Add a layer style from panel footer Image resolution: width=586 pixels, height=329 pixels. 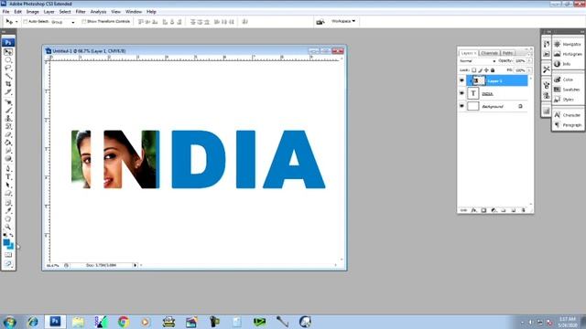click(x=473, y=210)
